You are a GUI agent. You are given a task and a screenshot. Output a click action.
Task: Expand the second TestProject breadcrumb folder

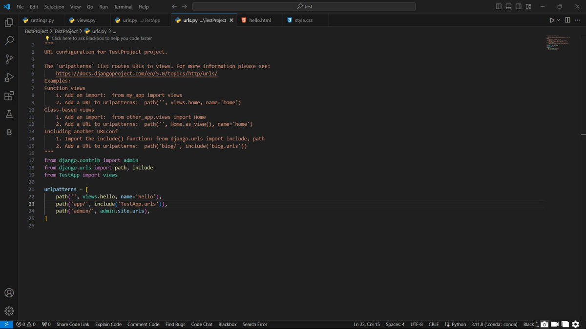click(66, 31)
